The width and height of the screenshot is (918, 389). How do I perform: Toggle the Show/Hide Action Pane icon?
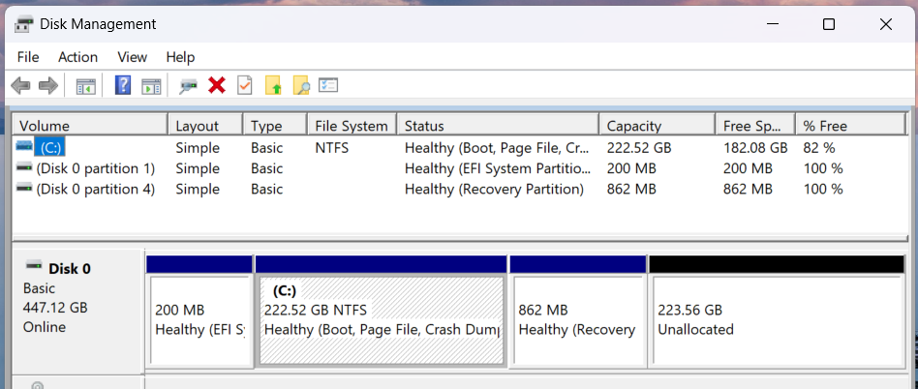[151, 86]
